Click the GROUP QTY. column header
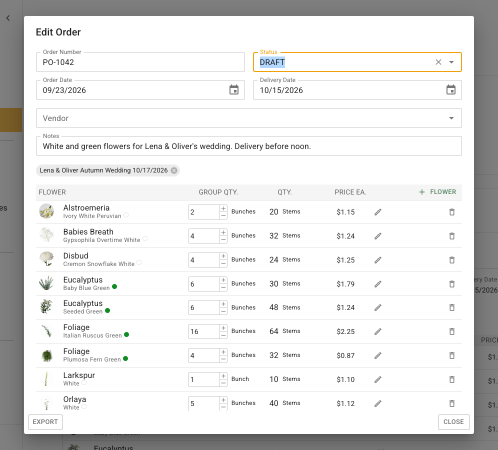The height and width of the screenshot is (450, 498). pyautogui.click(x=218, y=192)
